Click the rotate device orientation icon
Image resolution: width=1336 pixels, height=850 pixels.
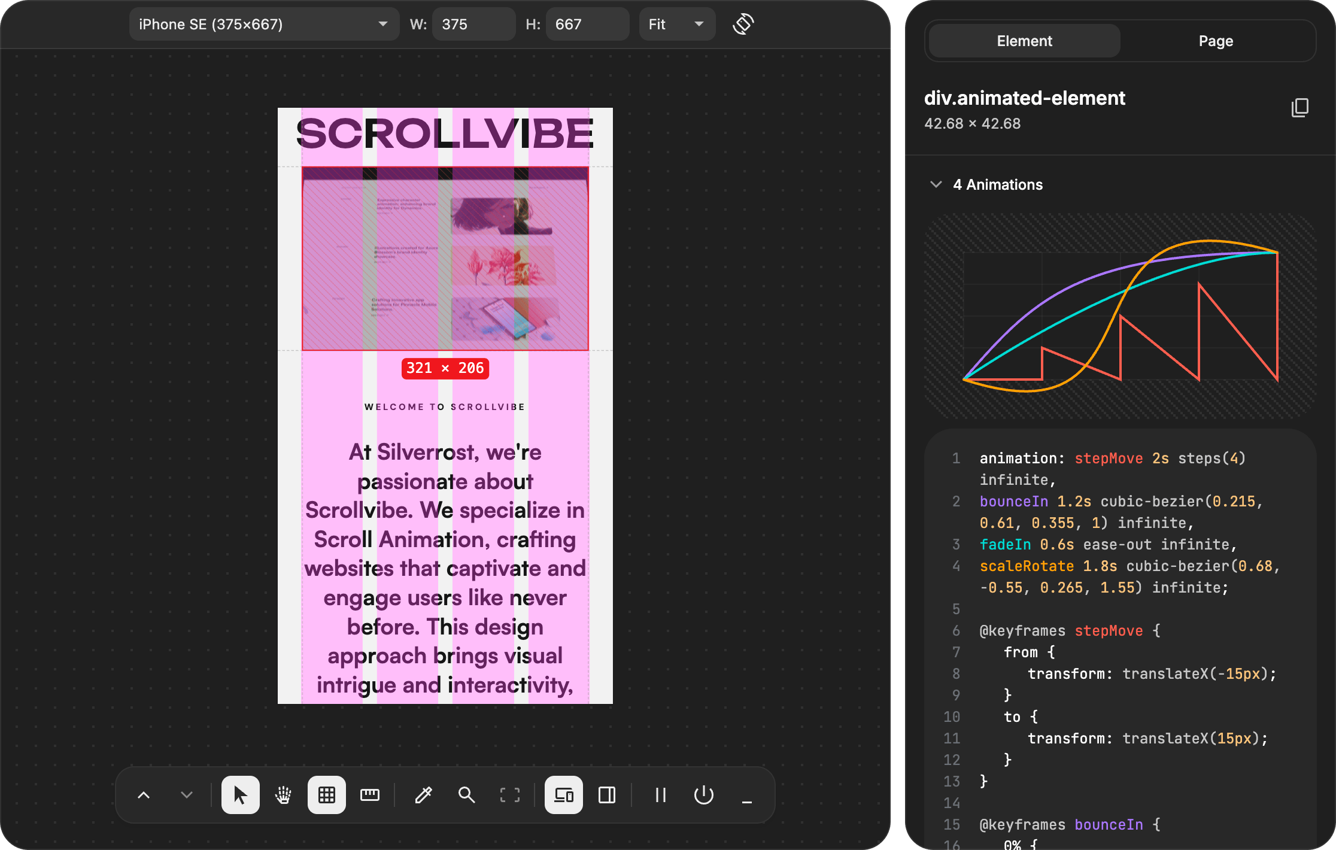pyautogui.click(x=743, y=24)
